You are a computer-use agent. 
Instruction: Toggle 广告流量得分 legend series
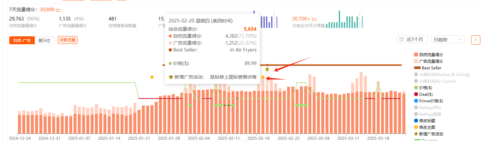click(428, 61)
